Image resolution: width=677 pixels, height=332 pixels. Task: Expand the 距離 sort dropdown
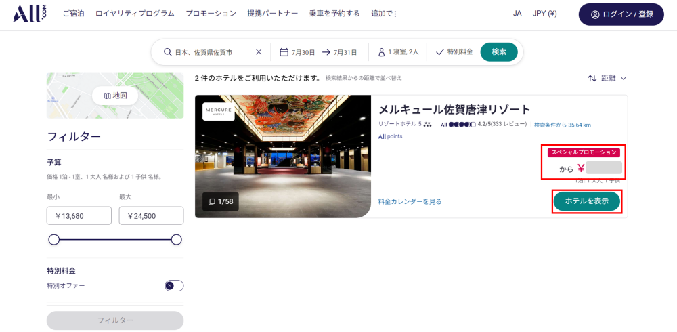pos(607,78)
